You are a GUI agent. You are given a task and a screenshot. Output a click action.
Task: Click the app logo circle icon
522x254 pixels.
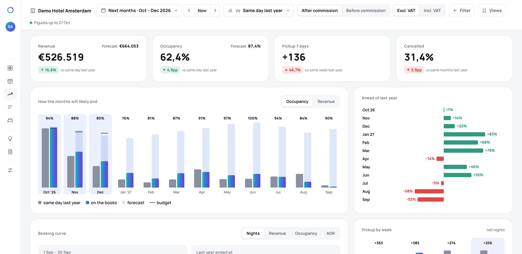pos(10,10)
